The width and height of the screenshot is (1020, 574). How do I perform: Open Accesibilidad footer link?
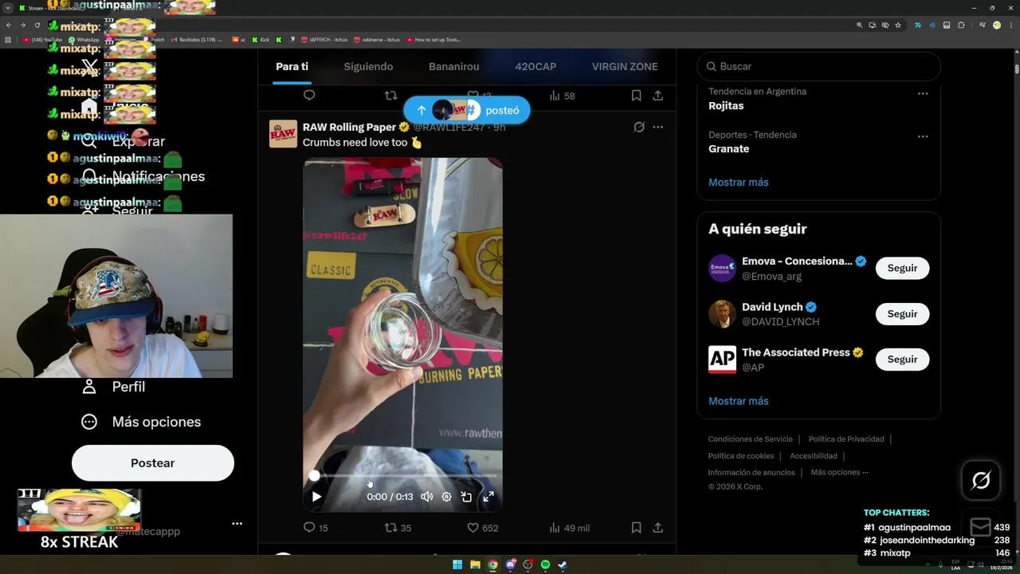pyautogui.click(x=813, y=456)
